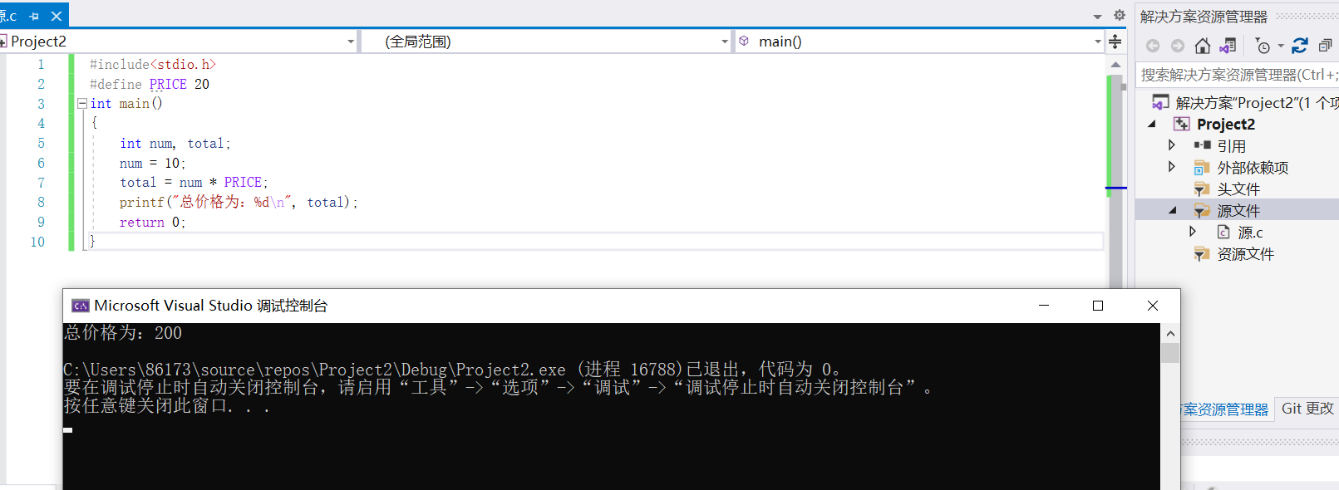Click 'total = num * PRICE;' on line 7
Screen dimensions: 1339x490
point(194,182)
